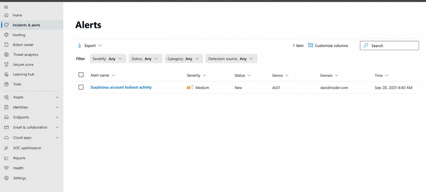426x192 pixels.
Task: Go to Home in the sidebar
Action: (32, 15)
